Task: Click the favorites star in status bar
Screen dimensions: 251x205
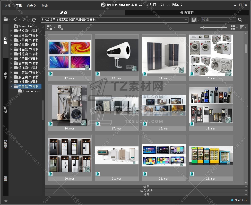Action: click(6, 201)
